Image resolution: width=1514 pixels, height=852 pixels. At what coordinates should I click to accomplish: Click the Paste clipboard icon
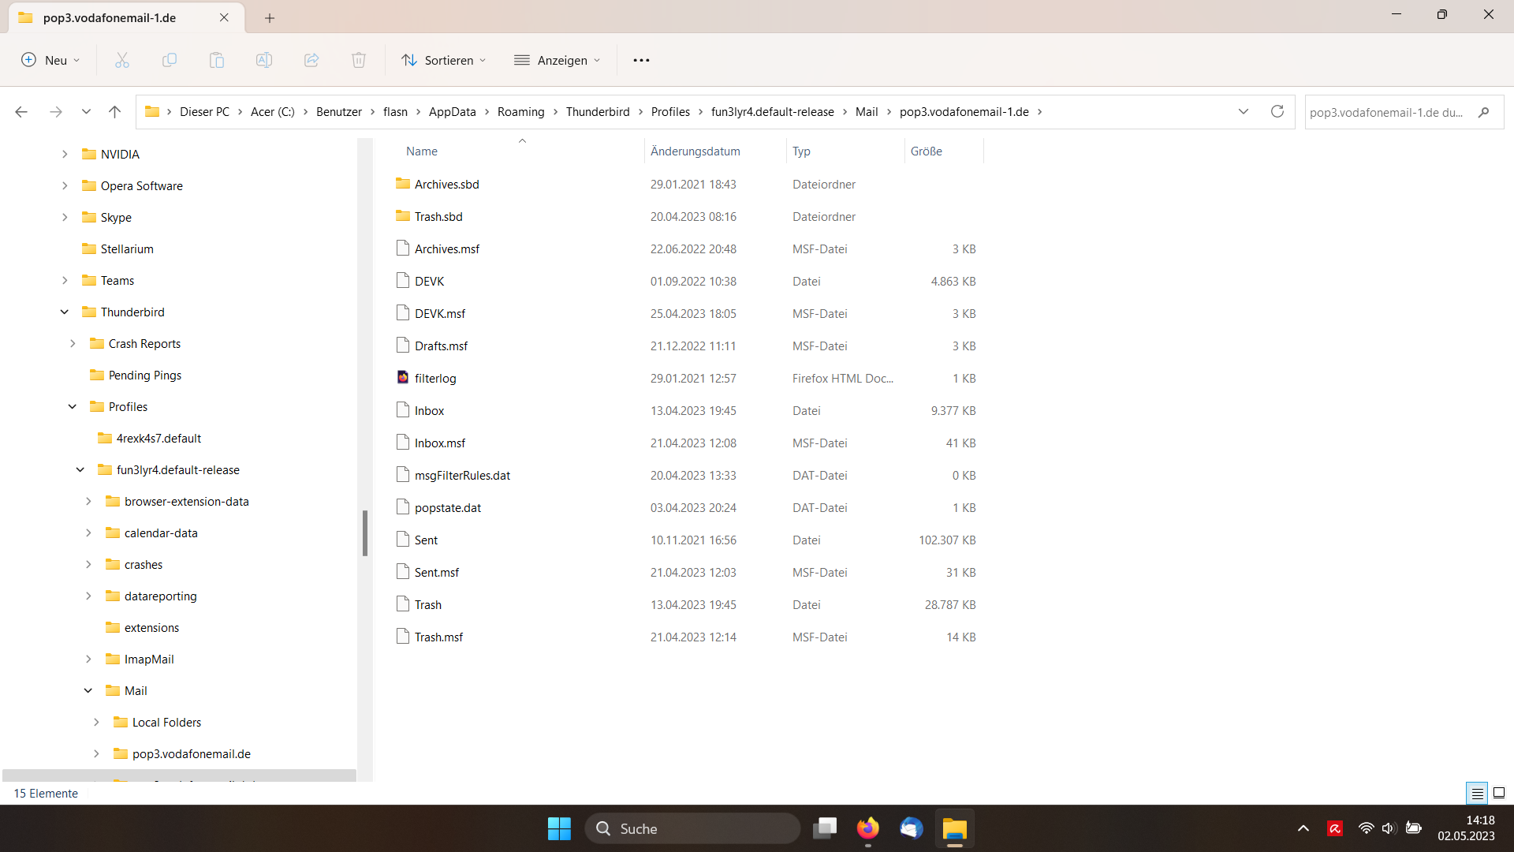(217, 60)
